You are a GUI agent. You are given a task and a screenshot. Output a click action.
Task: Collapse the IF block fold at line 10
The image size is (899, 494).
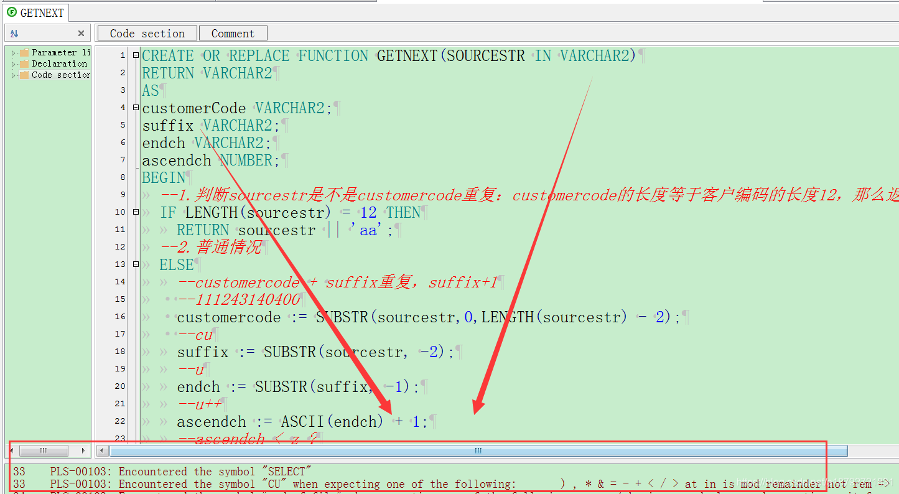tap(136, 212)
